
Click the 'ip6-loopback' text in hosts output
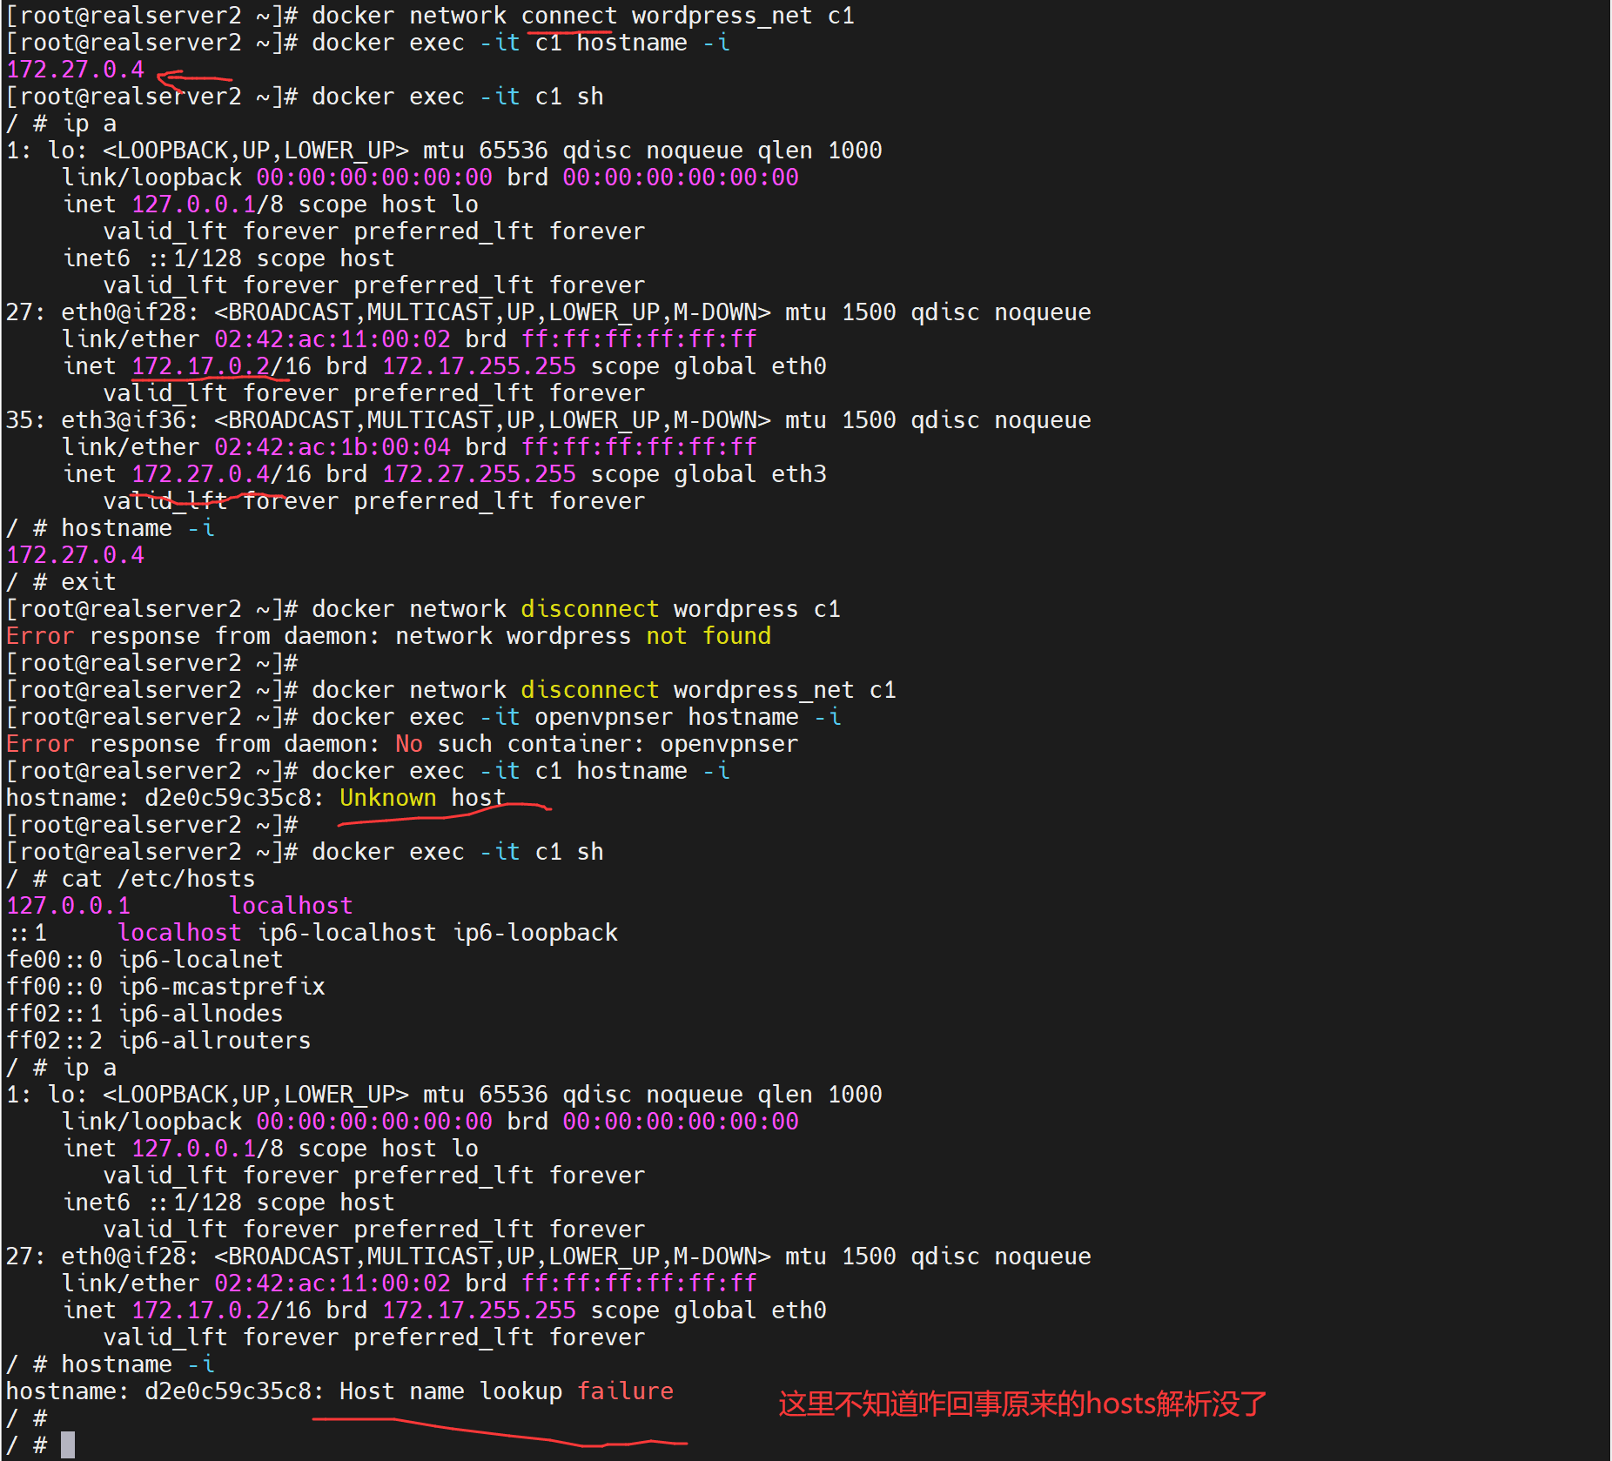tap(535, 933)
